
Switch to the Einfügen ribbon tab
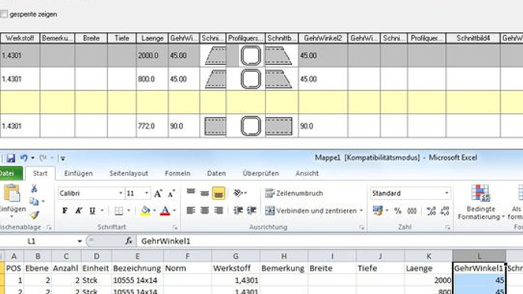coord(78,174)
